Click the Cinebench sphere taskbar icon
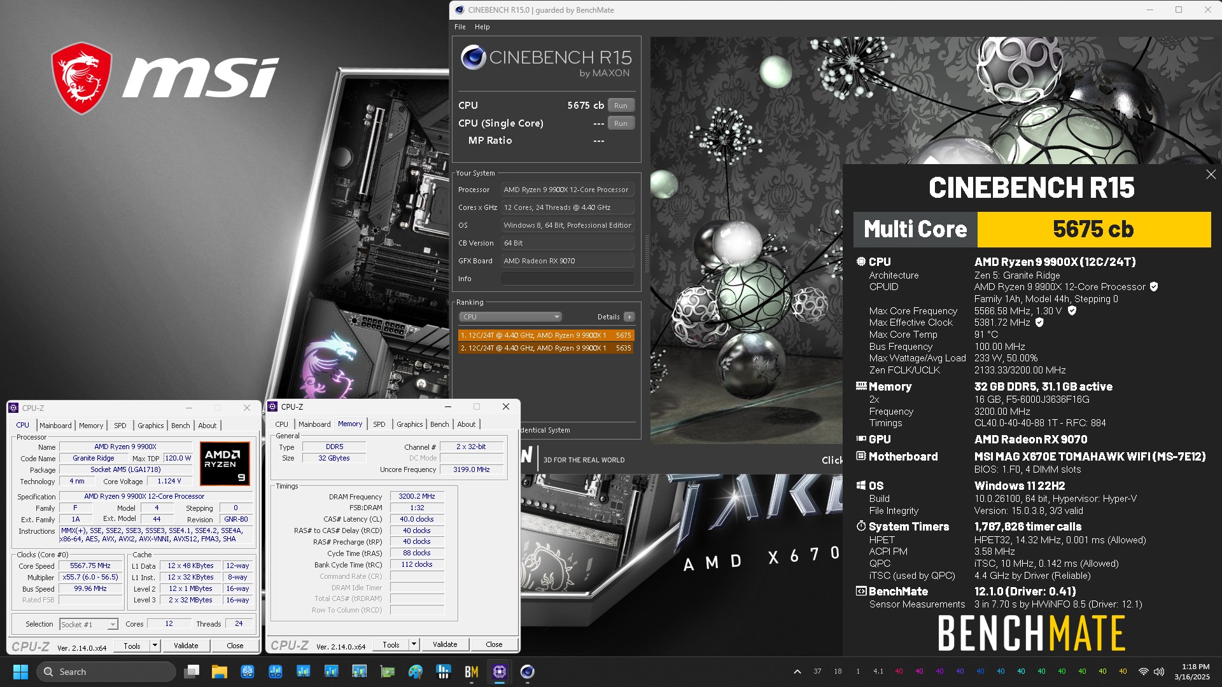1222x687 pixels. tap(528, 672)
